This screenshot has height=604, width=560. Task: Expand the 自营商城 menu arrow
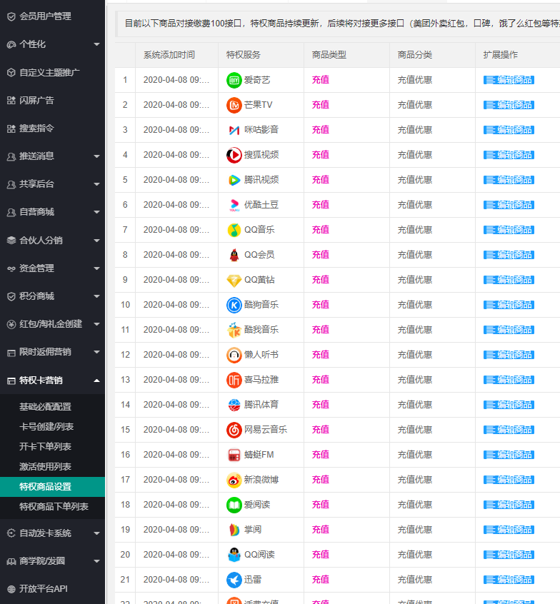(96, 212)
